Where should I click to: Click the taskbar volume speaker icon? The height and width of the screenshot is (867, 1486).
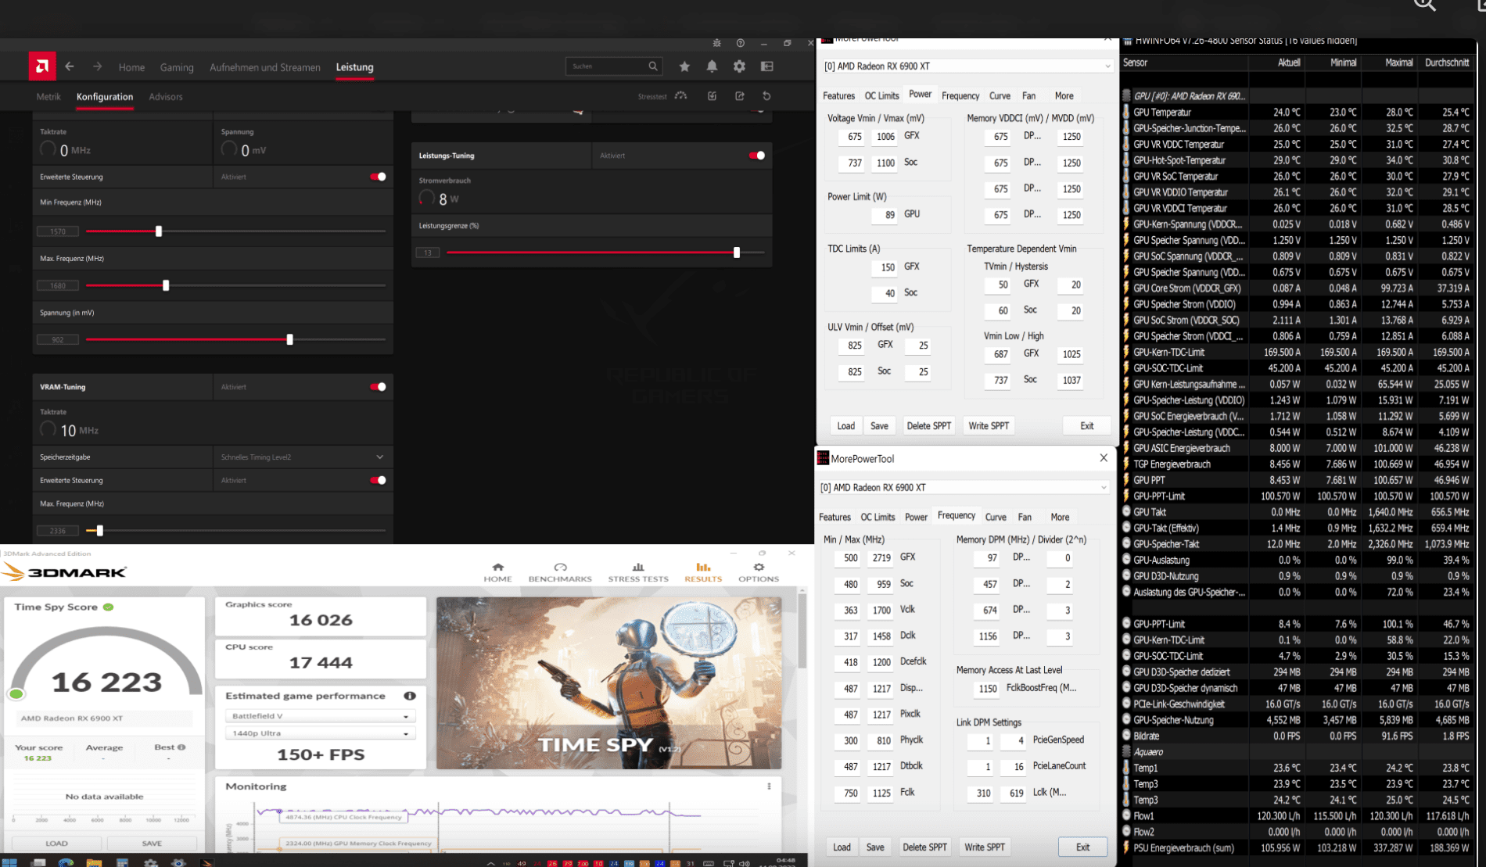pyautogui.click(x=745, y=863)
